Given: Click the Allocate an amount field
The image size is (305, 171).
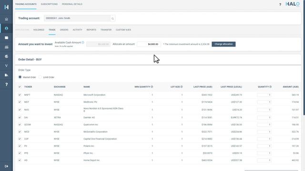Looking at the screenshot, I should 149,44.
